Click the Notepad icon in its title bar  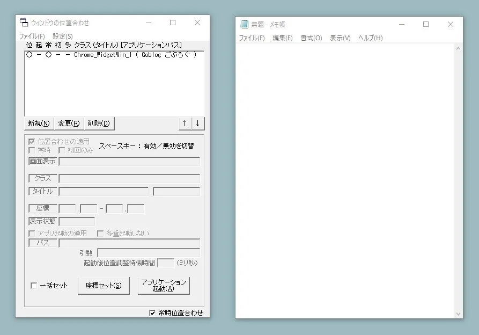point(243,24)
